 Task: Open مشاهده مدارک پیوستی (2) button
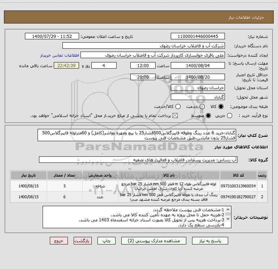pyautogui.click(x=154, y=241)
